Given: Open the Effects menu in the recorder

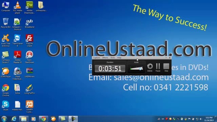Looking at the screenshot, I should [105, 58].
